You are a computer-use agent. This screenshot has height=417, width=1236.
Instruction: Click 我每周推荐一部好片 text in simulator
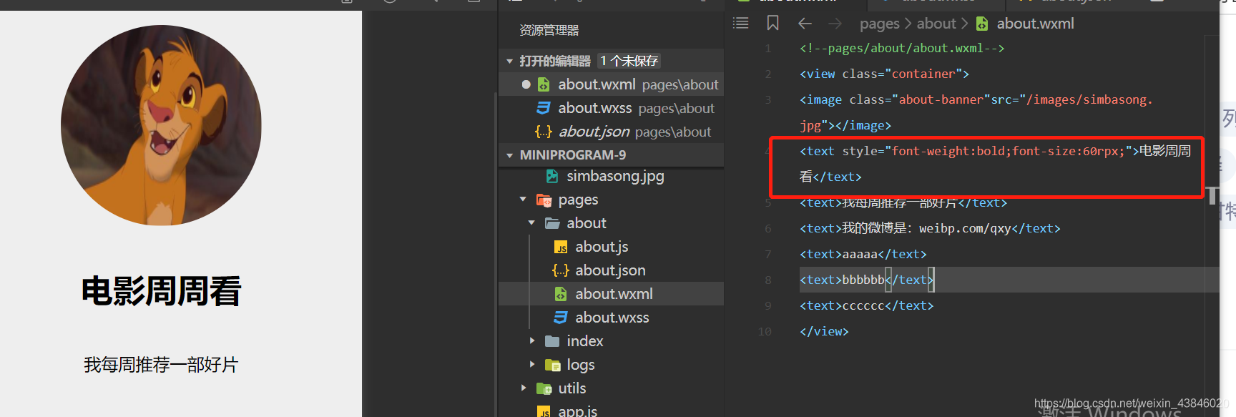click(x=161, y=365)
